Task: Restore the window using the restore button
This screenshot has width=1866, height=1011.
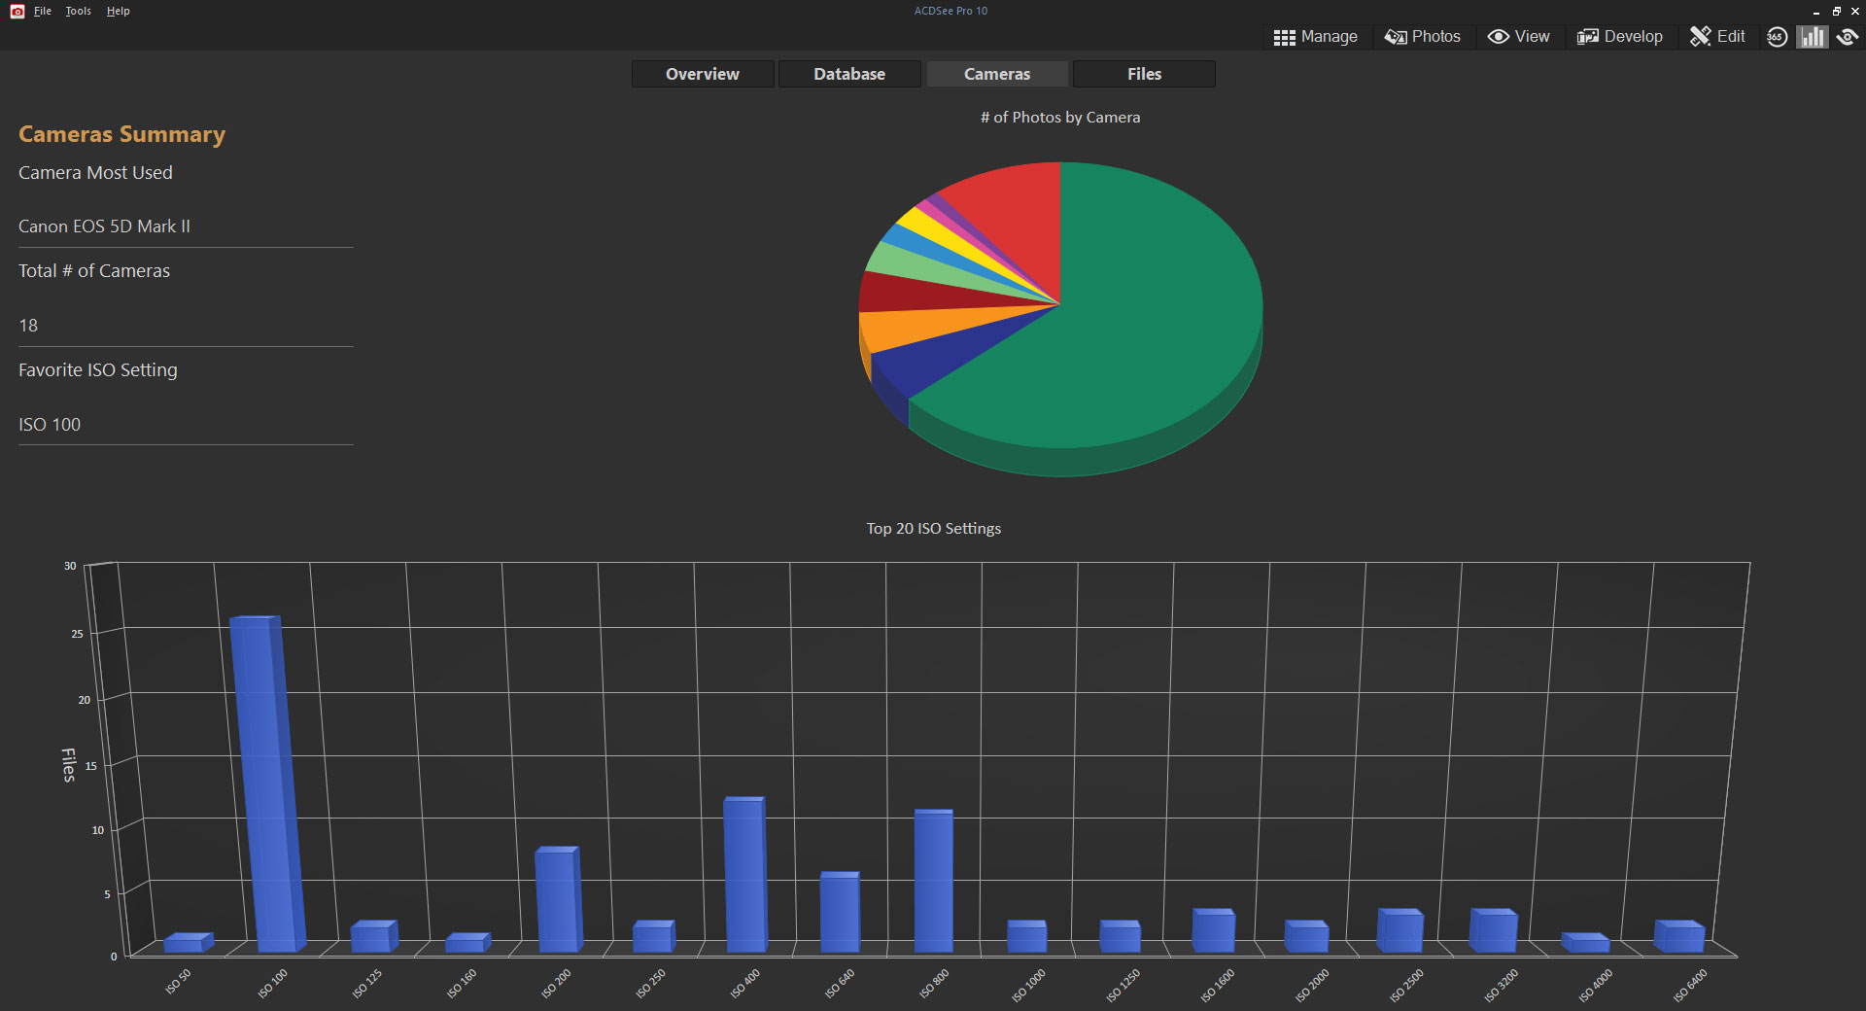Action: click(x=1836, y=11)
